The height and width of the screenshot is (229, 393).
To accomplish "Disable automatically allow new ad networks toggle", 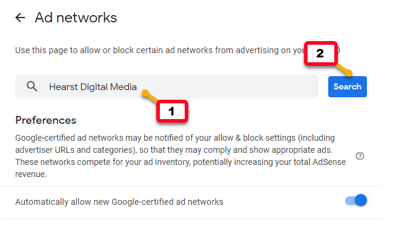I will pos(356,200).
